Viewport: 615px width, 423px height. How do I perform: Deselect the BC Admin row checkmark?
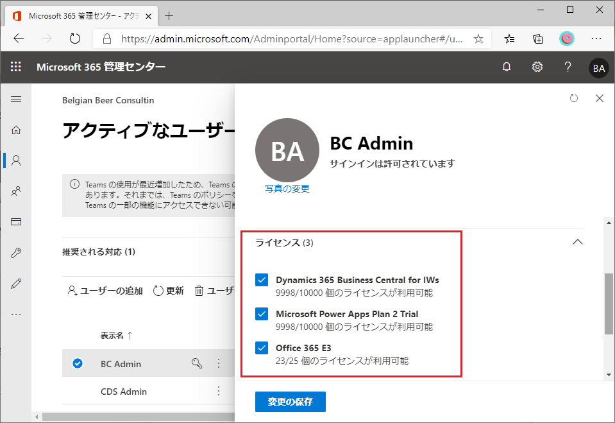(x=78, y=363)
